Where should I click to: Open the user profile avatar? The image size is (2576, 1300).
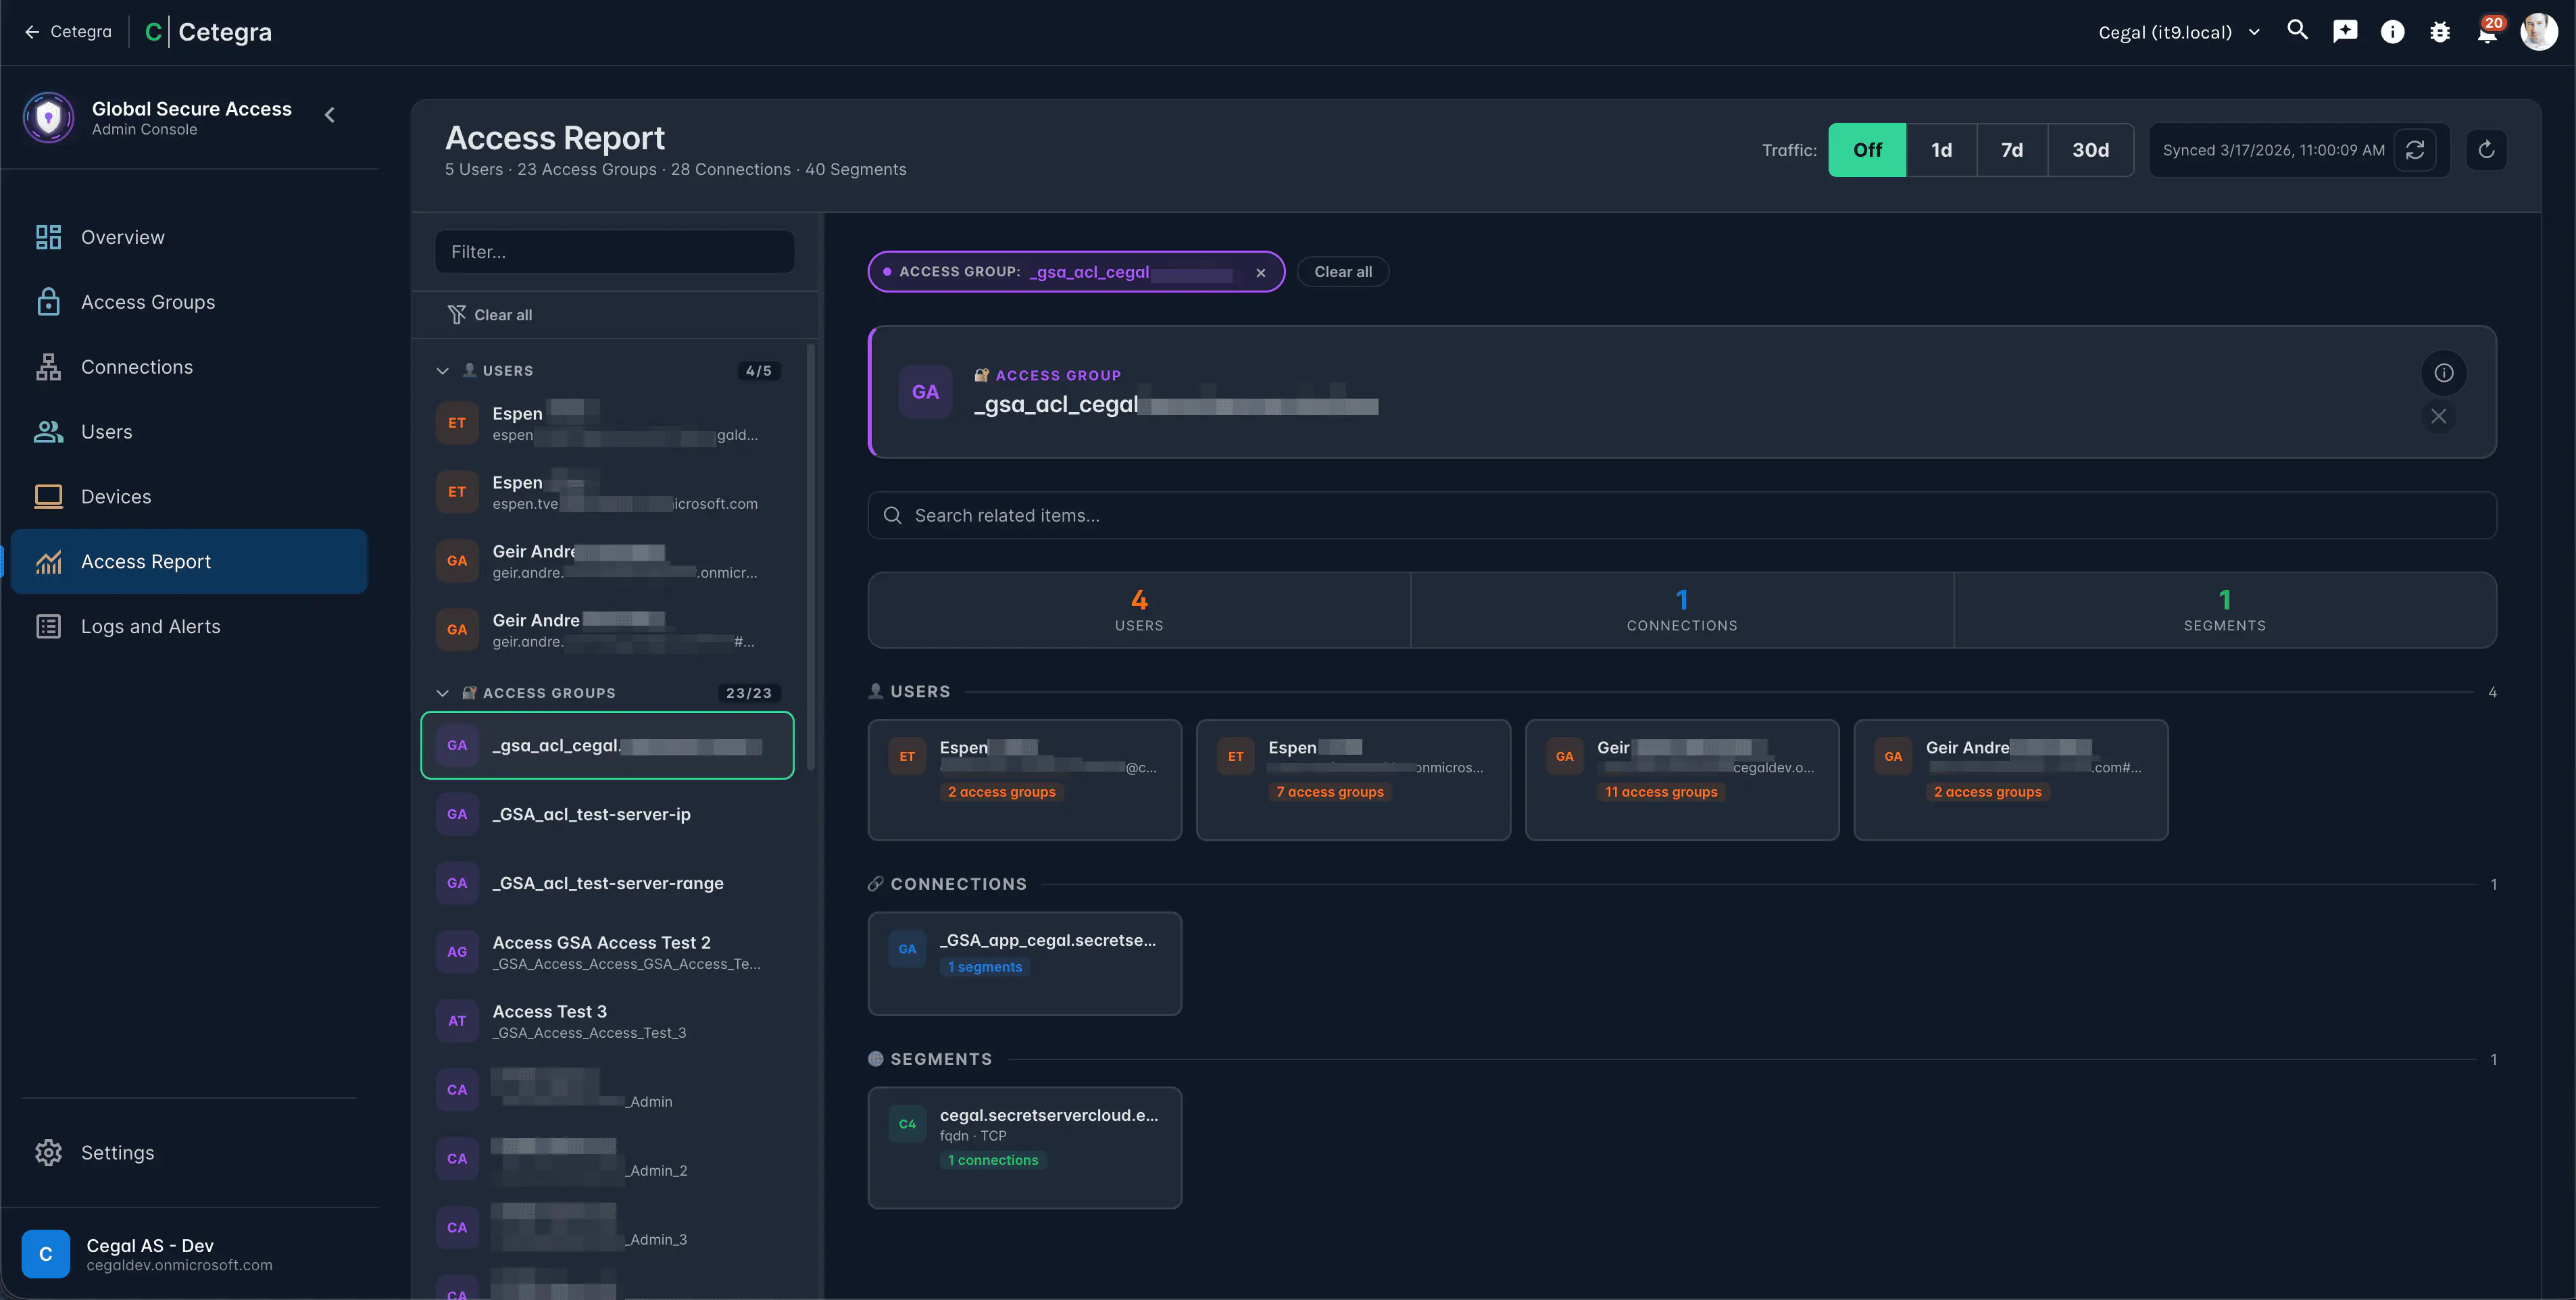click(x=2539, y=32)
